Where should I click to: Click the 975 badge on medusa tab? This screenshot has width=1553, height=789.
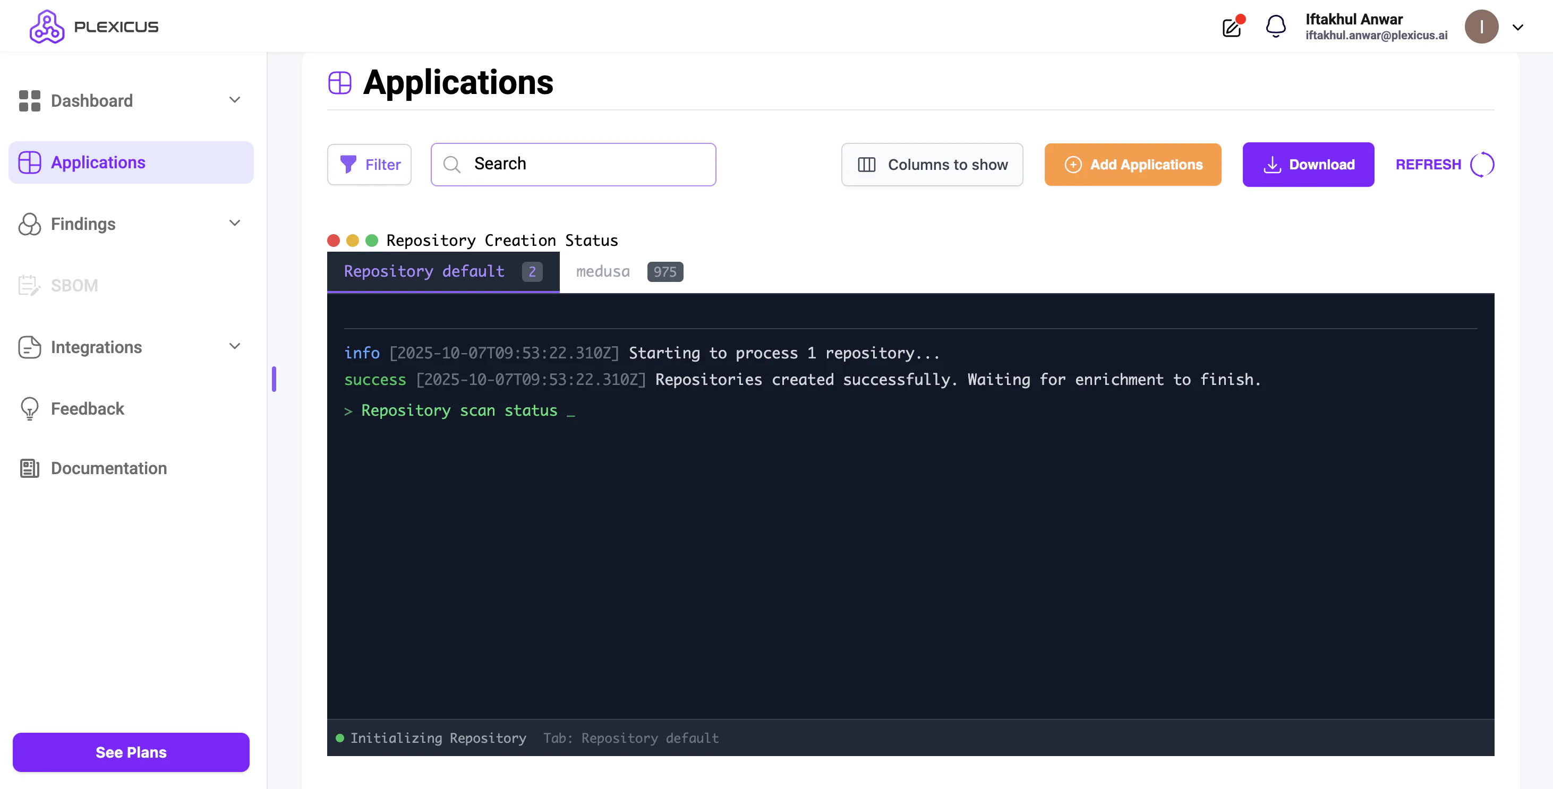pyautogui.click(x=665, y=272)
